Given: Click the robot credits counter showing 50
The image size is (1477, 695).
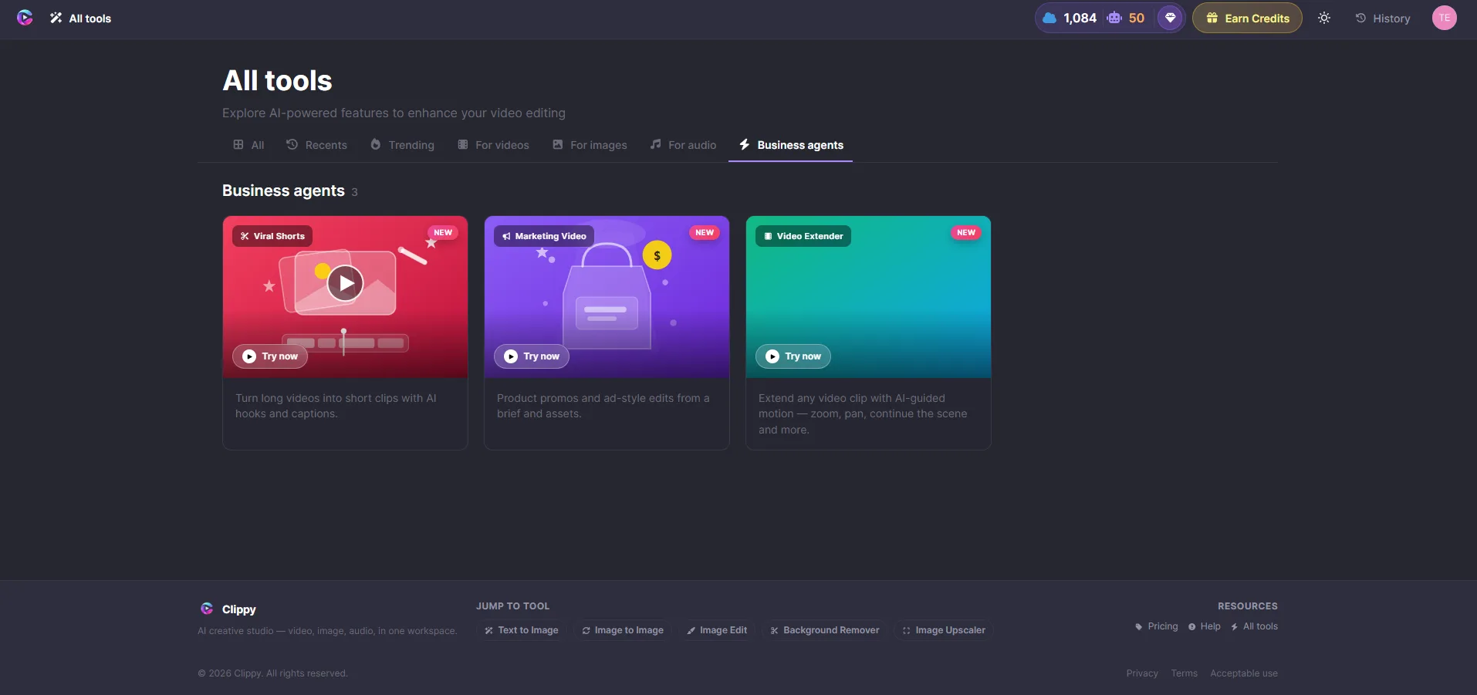Looking at the screenshot, I should pos(1126,18).
